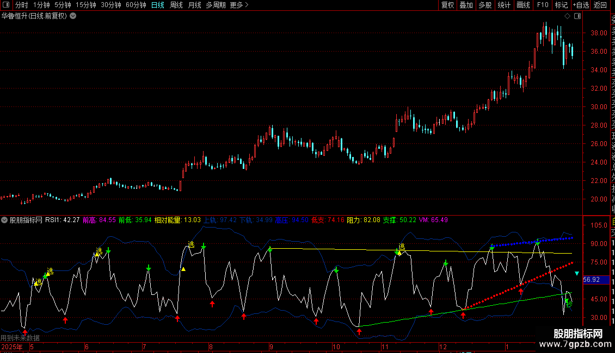Switch to the 分时 intraday view
Screen dimensions: 615x353
pyautogui.click(x=21, y=5)
